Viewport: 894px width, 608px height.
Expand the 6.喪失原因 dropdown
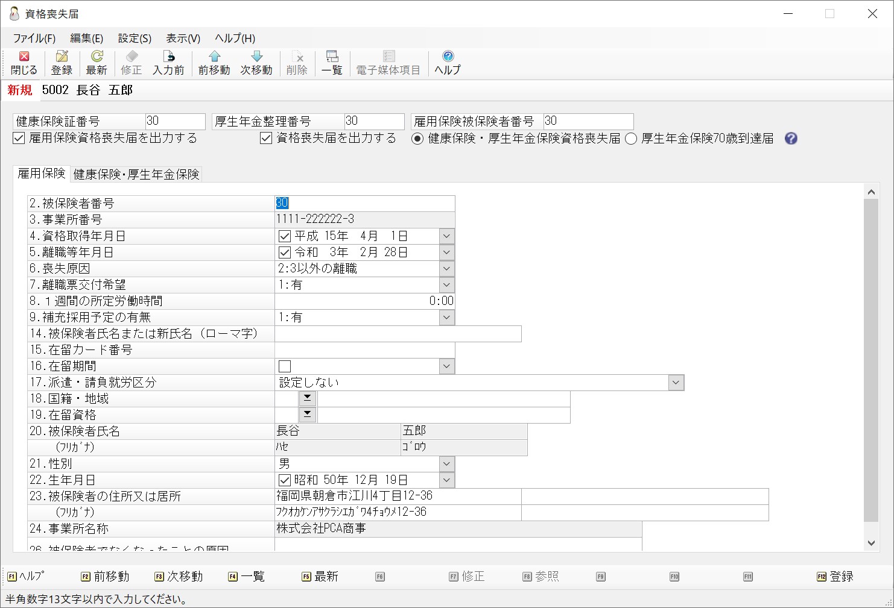(x=447, y=269)
